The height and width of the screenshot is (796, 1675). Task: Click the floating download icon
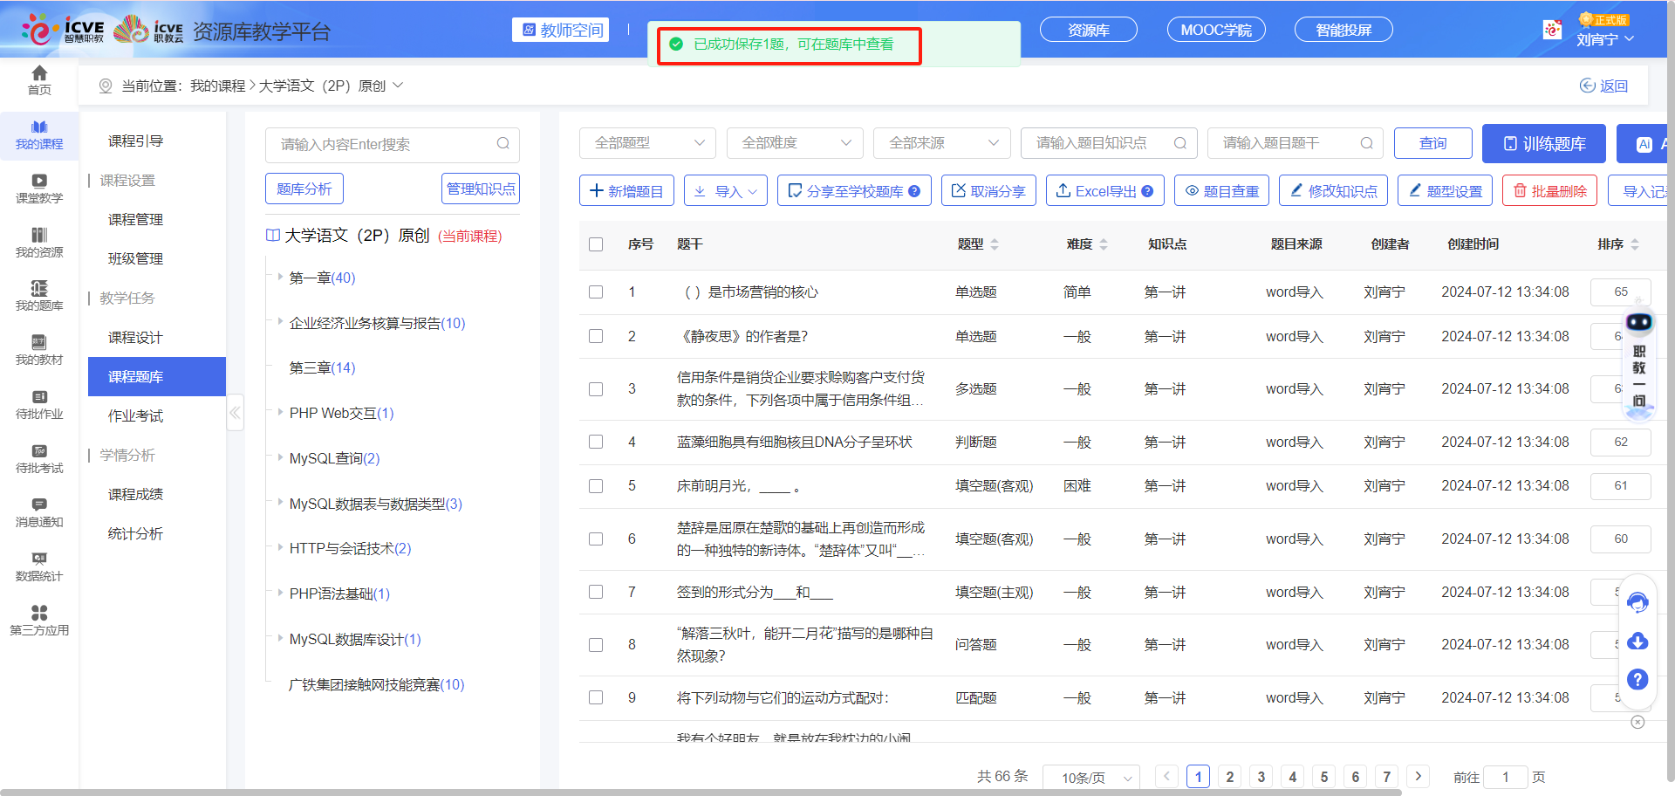tap(1637, 641)
